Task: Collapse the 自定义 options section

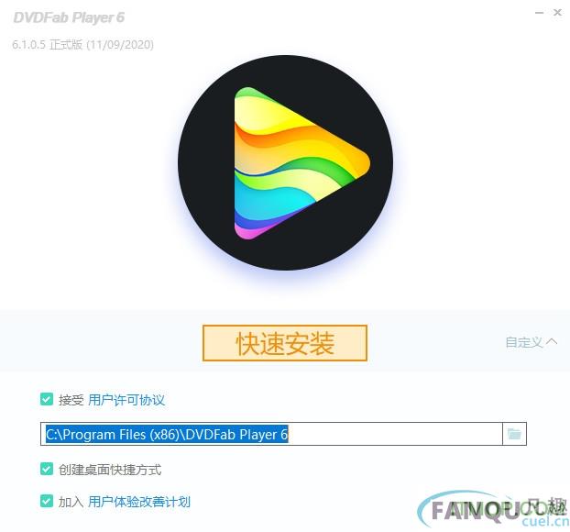Action: [x=532, y=342]
